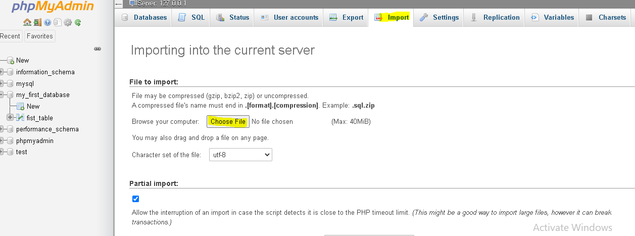Switch to the Export tab
The image size is (635, 236).
pos(347,17)
